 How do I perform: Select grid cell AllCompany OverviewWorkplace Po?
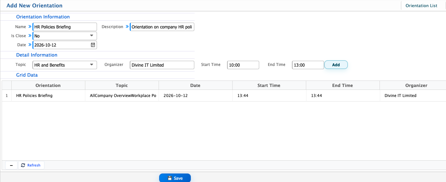coord(122,96)
